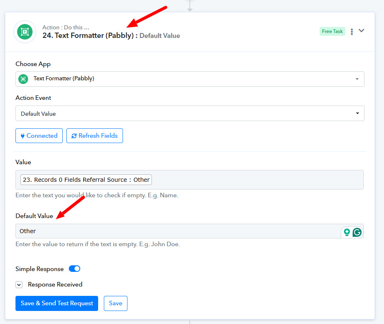Viewport: 384px width, 324px height.
Task: Select the mapped Referral Source tag in Value
Action: [x=86, y=180]
